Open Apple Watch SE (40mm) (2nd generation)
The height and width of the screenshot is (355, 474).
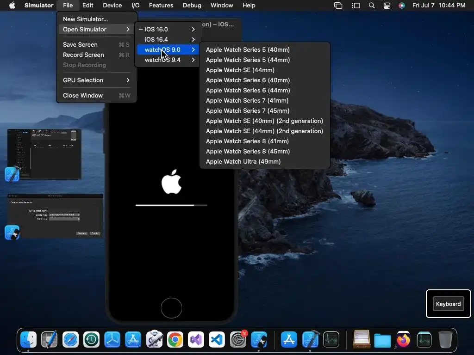coord(265,121)
